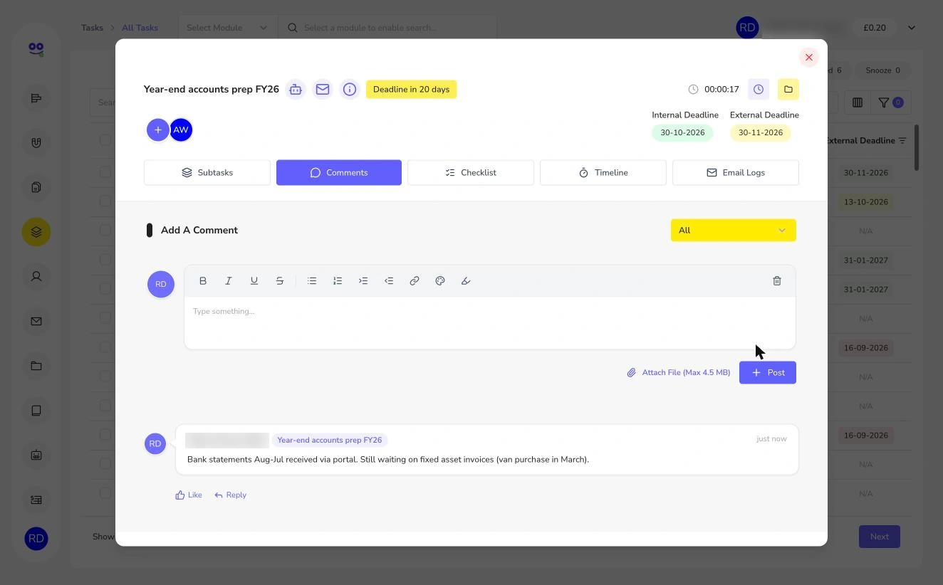Image resolution: width=943 pixels, height=585 pixels.
Task: Sort by the External Deadline column header icon
Action: [902, 141]
